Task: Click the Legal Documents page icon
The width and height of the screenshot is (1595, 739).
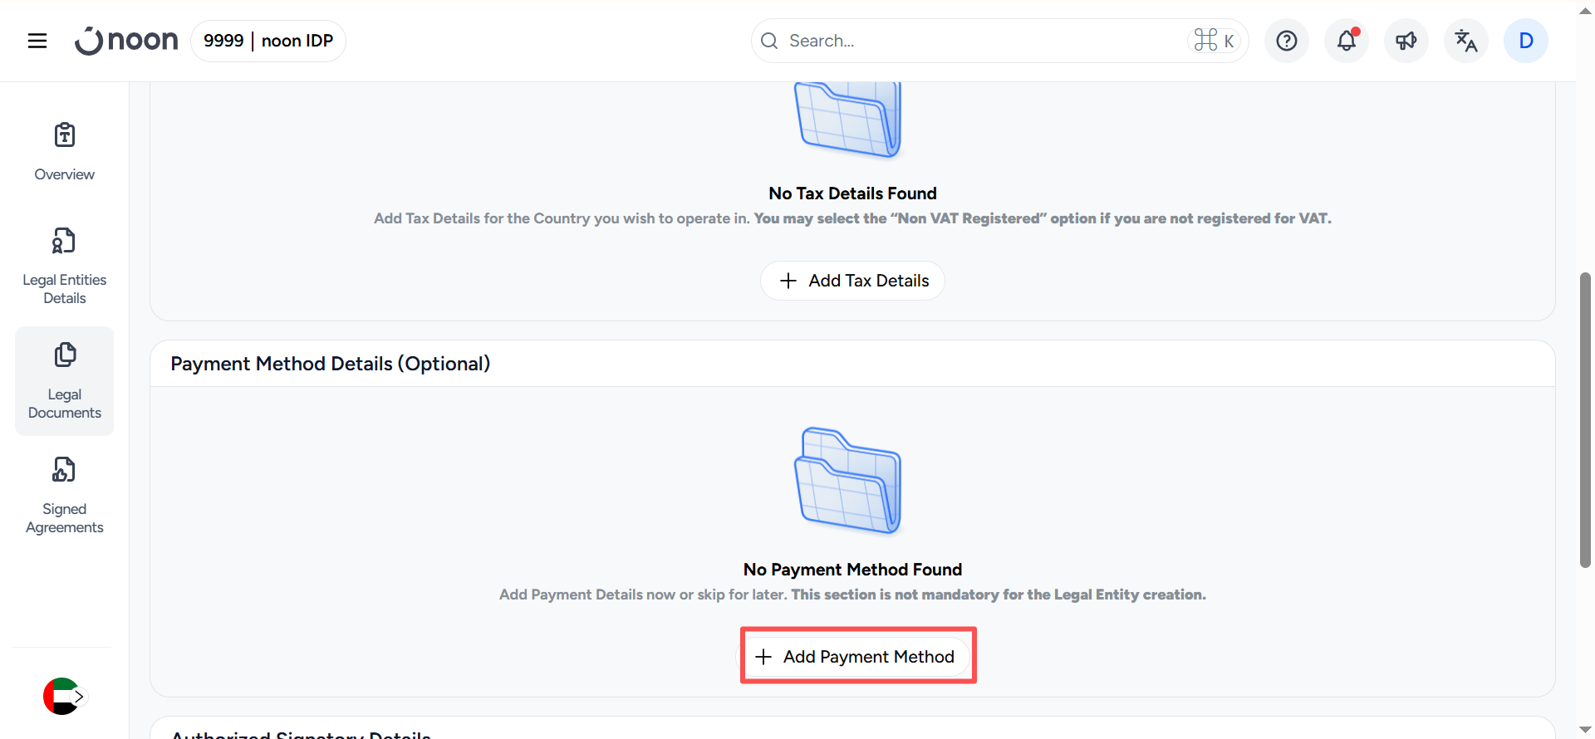Action: [x=65, y=355]
